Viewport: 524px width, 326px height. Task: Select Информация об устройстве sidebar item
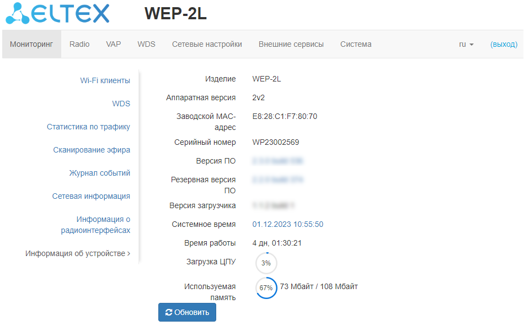(78, 254)
